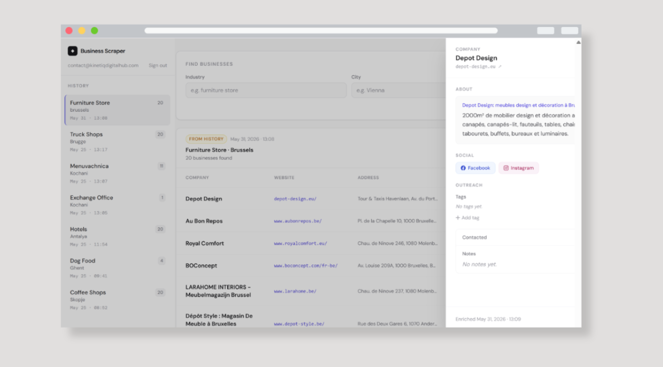The width and height of the screenshot is (663, 367).
Task: Select the Depot Design company row
Action: tap(311, 199)
